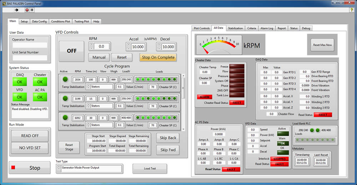Click the NO VFD SET button

click(30, 148)
